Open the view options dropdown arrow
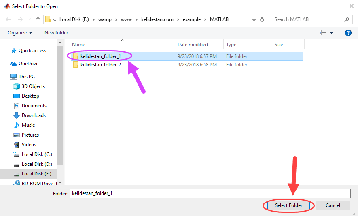 332,33
